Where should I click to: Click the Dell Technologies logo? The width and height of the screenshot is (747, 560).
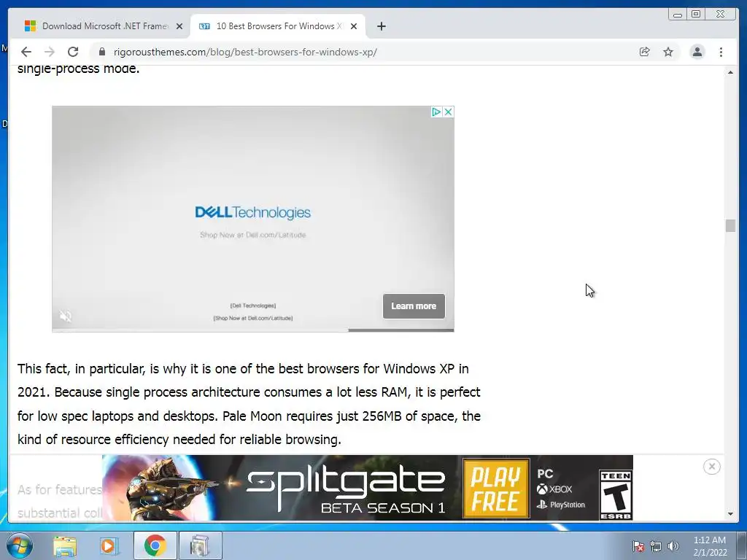(253, 212)
